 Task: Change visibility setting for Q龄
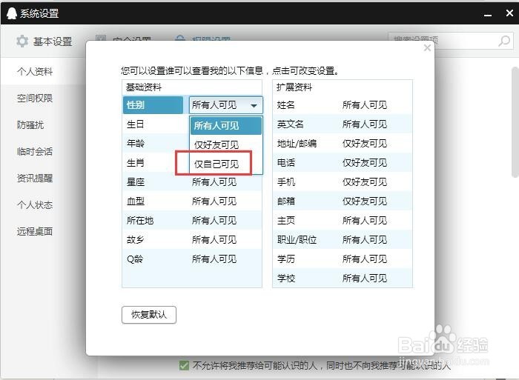pyautogui.click(x=214, y=259)
